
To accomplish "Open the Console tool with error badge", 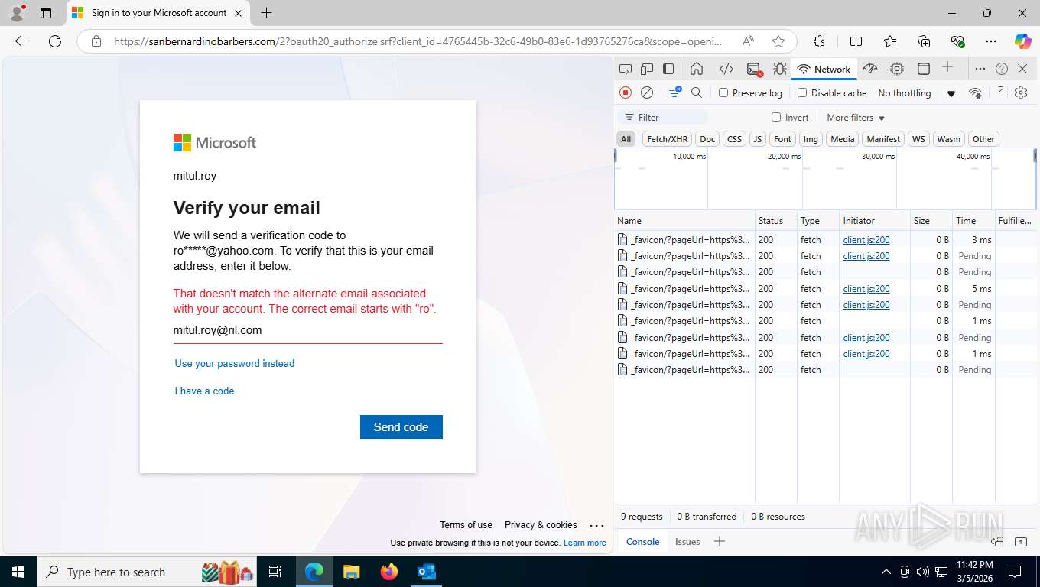I will pyautogui.click(x=754, y=69).
